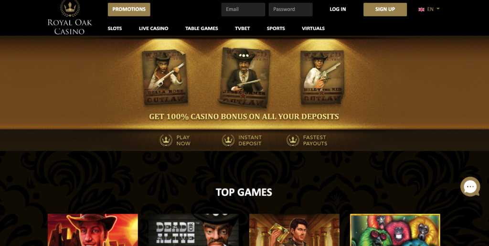
Task: Open the Slots menu item
Action: click(x=115, y=28)
